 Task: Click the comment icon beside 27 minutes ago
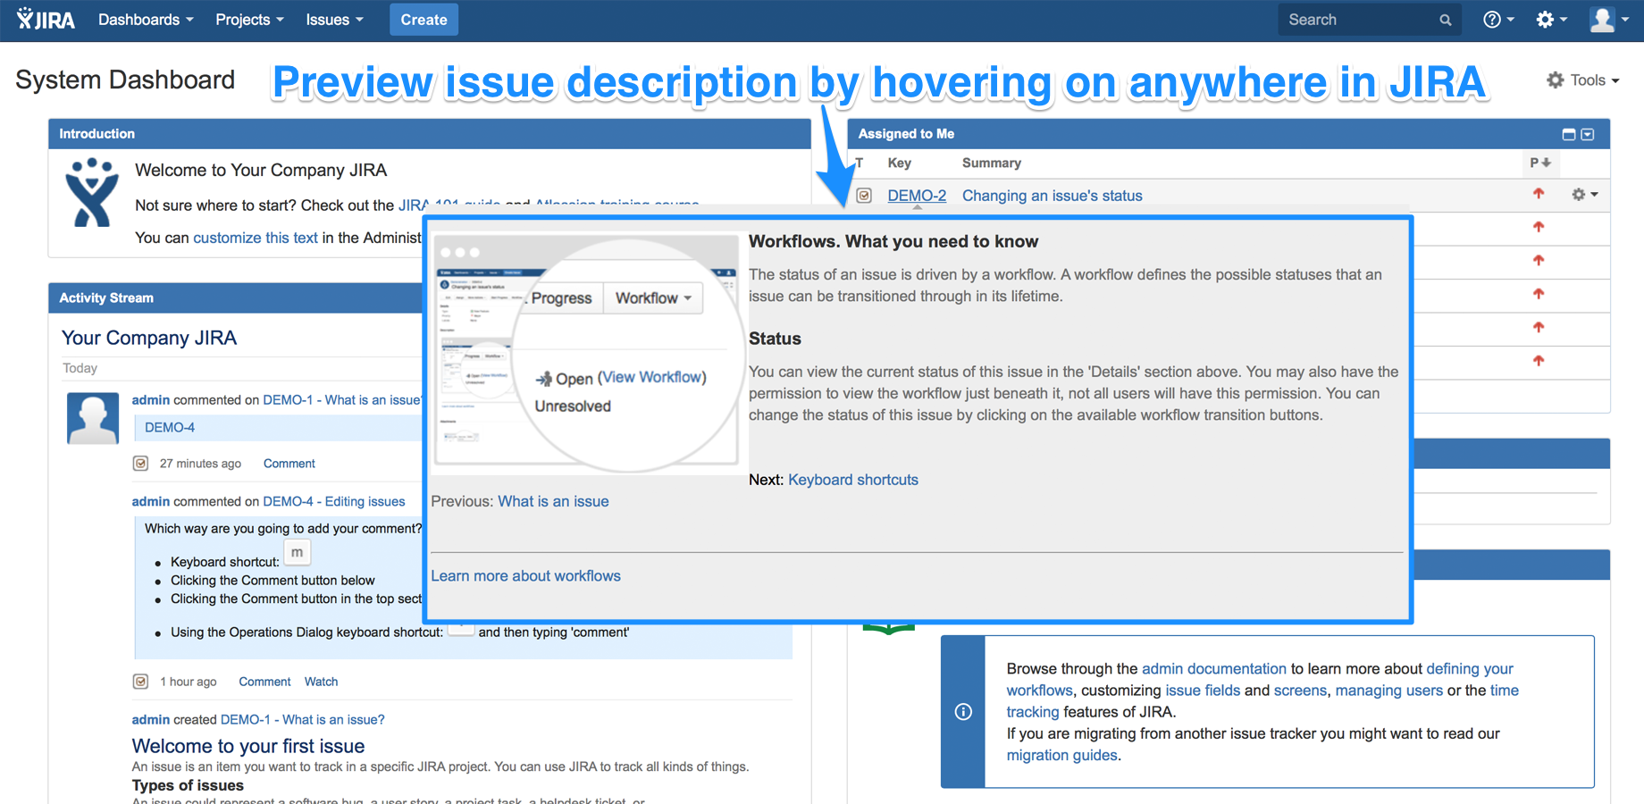click(140, 463)
